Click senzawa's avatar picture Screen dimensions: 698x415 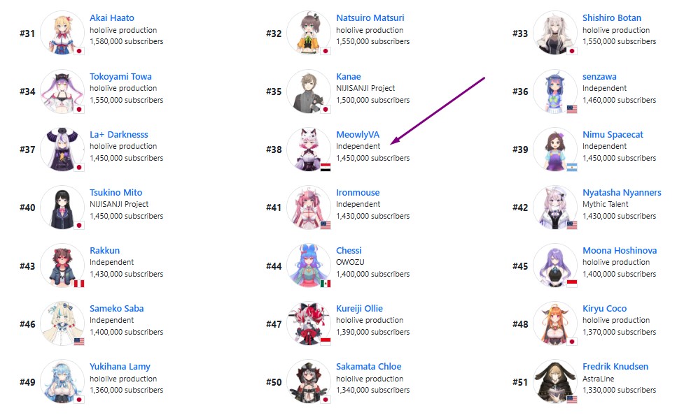(555, 91)
